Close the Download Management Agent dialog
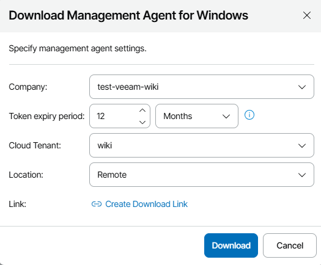 coord(307,15)
